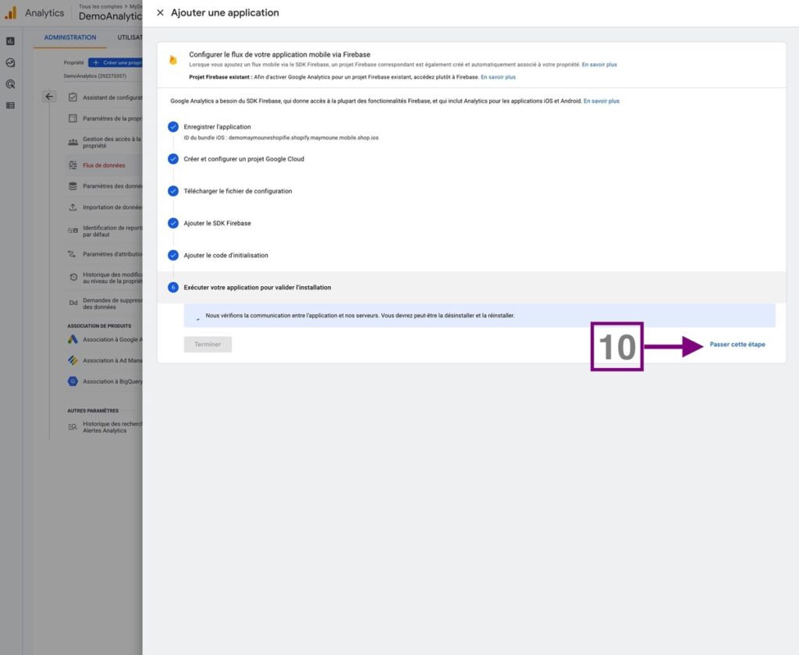Select the Enregistrer l'application step checkmark

(173, 127)
